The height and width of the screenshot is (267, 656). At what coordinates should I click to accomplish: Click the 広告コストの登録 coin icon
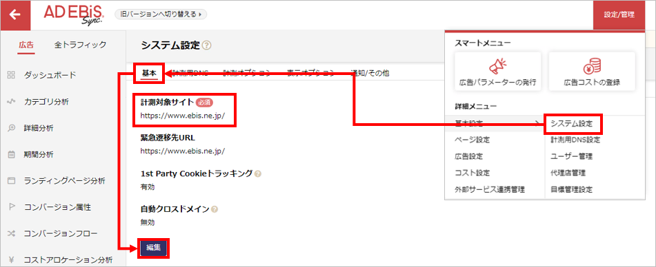pos(592,66)
